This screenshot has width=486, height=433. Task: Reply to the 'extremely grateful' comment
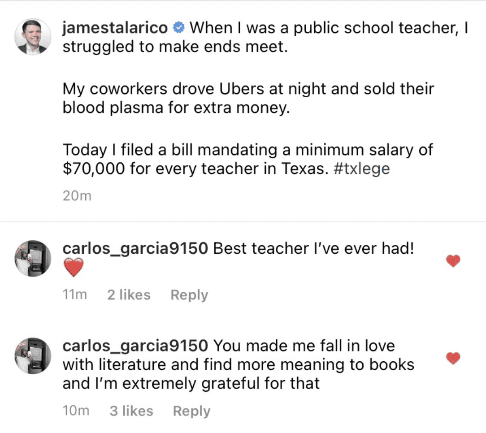tap(191, 411)
